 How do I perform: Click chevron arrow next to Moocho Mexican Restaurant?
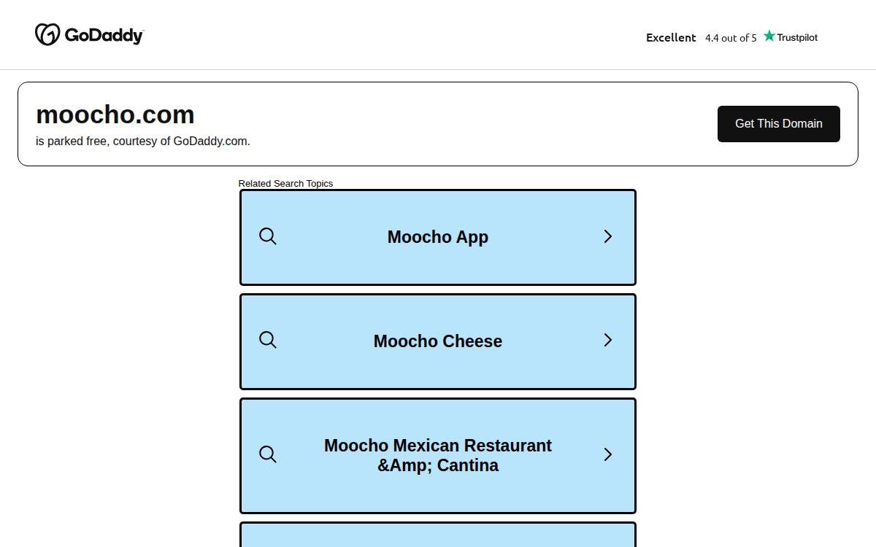607,454
